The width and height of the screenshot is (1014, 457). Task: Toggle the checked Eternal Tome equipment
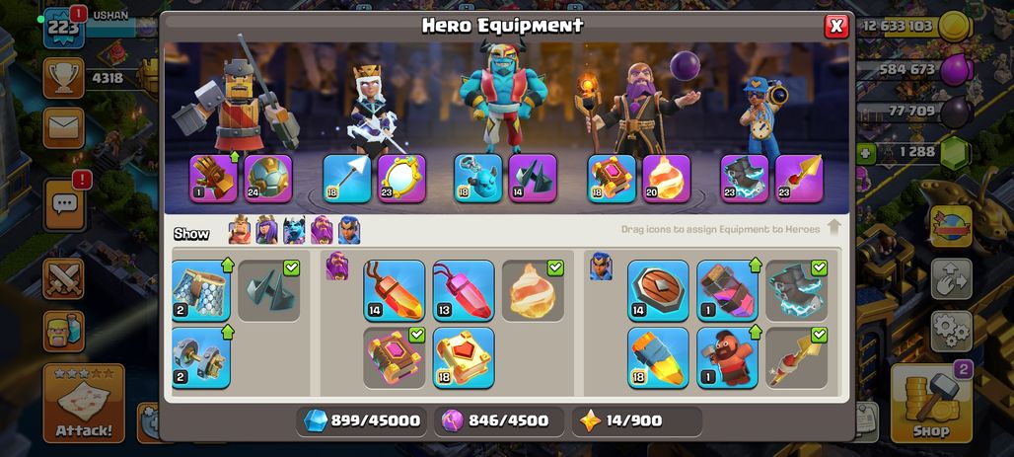pyautogui.click(x=394, y=357)
